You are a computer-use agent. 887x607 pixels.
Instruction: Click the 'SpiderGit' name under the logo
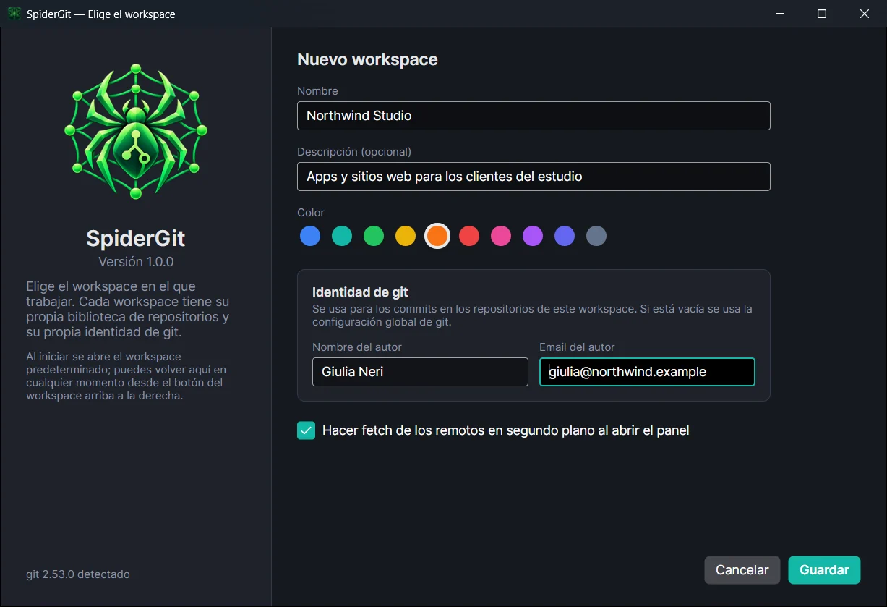click(136, 239)
